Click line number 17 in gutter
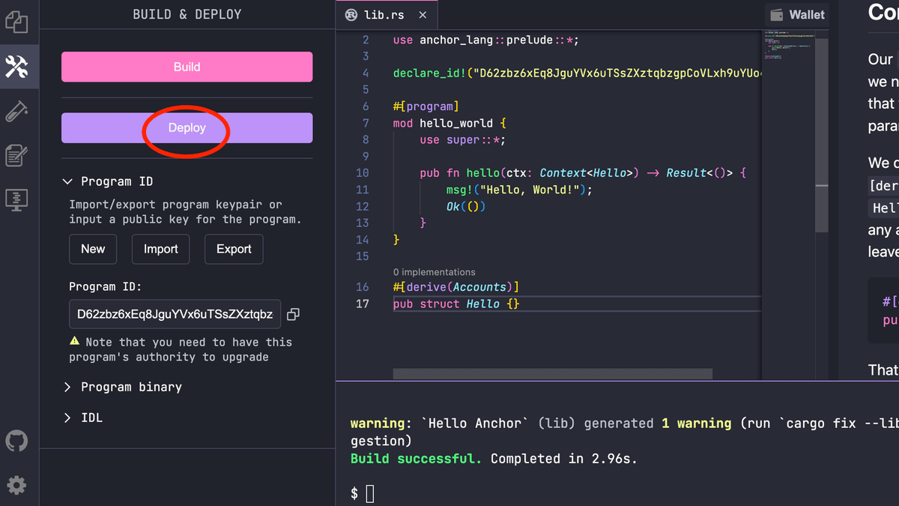 363,304
